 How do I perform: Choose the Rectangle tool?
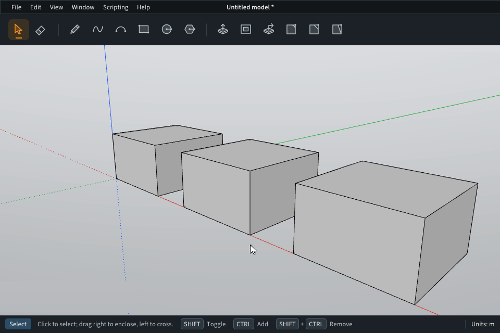pyautogui.click(x=144, y=30)
